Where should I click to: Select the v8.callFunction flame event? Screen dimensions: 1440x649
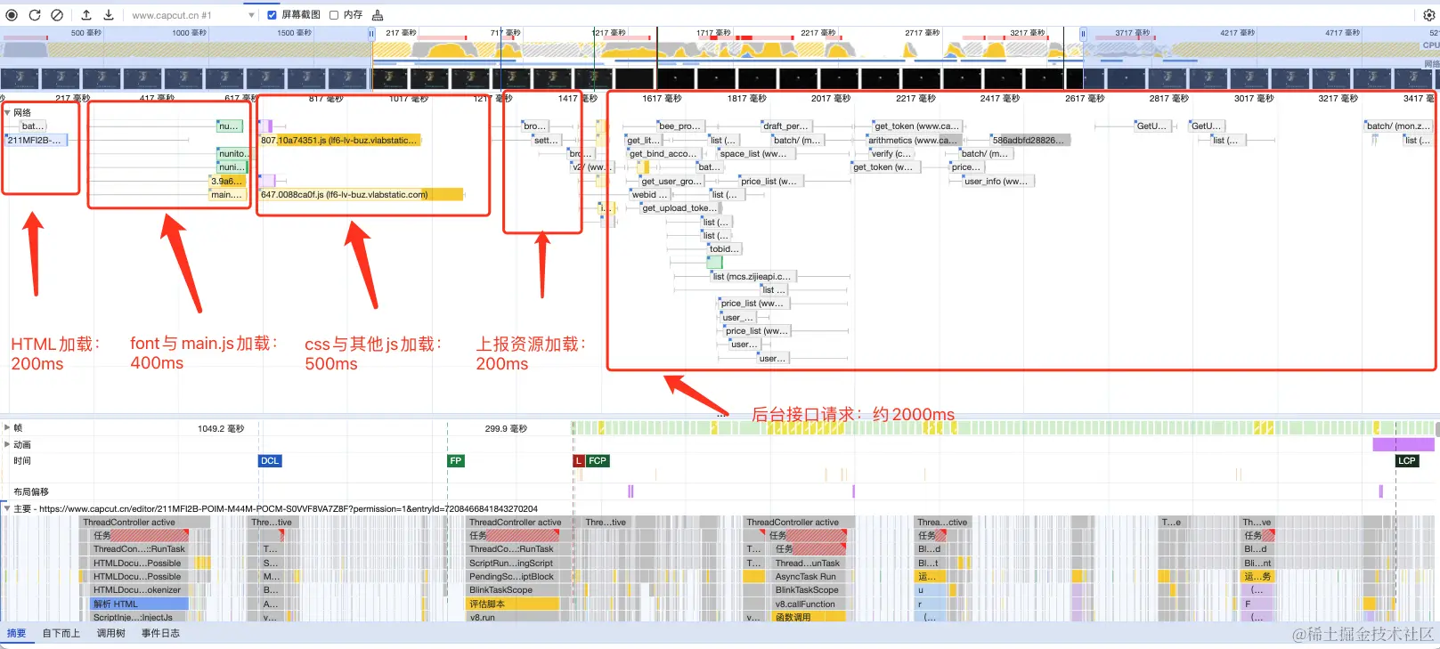point(809,604)
